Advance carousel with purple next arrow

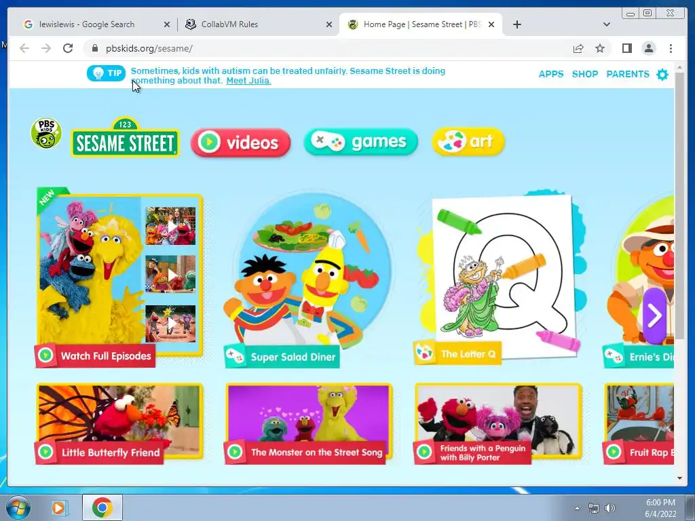[655, 316]
